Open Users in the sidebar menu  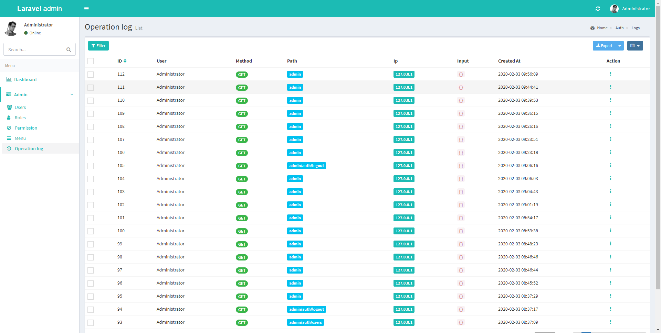click(x=20, y=107)
